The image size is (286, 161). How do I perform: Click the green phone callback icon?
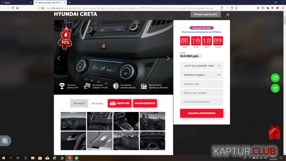[x=275, y=88]
